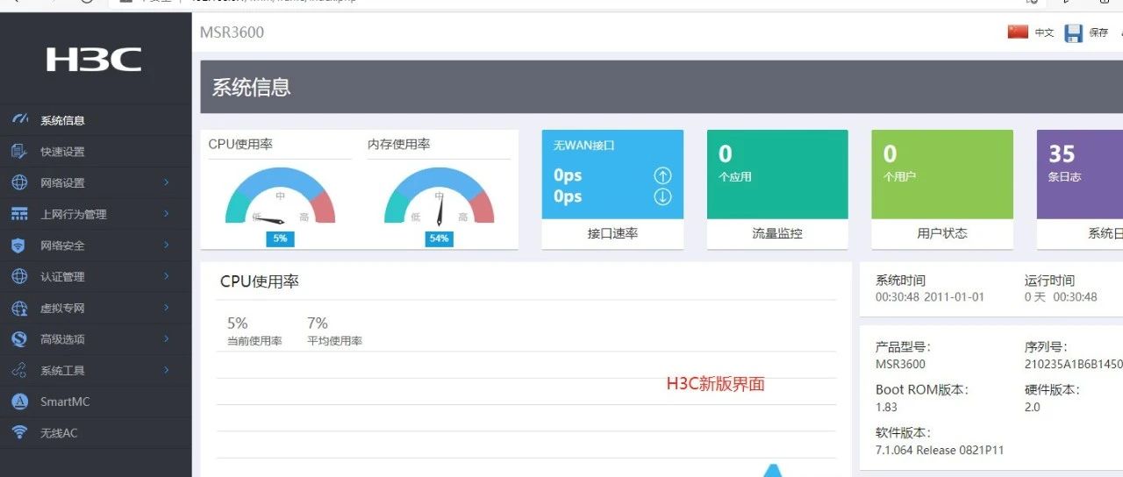Click the 运行时间 value
Viewport: 1123px width, 477px height.
pos(1061,297)
